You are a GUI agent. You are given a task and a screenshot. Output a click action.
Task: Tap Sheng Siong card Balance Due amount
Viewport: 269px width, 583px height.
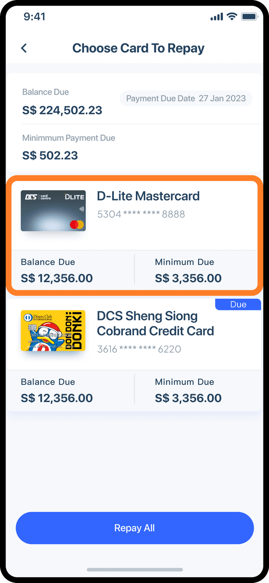coord(57,398)
